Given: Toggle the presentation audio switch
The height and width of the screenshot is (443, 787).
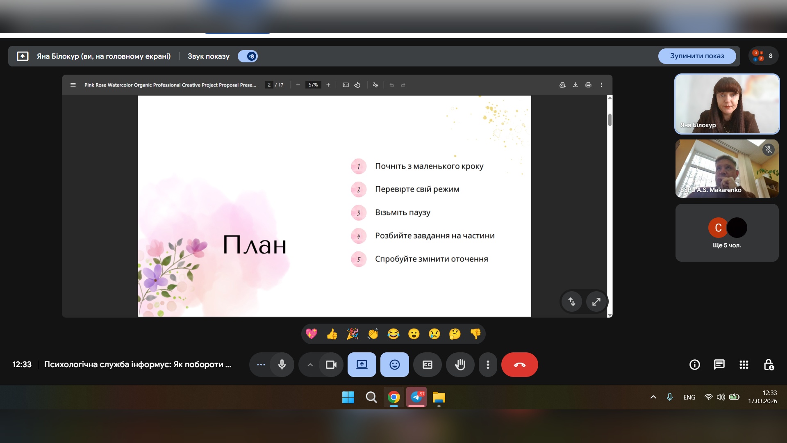Looking at the screenshot, I should point(248,56).
